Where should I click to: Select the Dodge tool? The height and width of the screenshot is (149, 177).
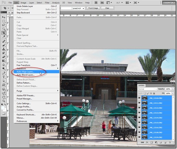pyautogui.click(x=4, y=69)
